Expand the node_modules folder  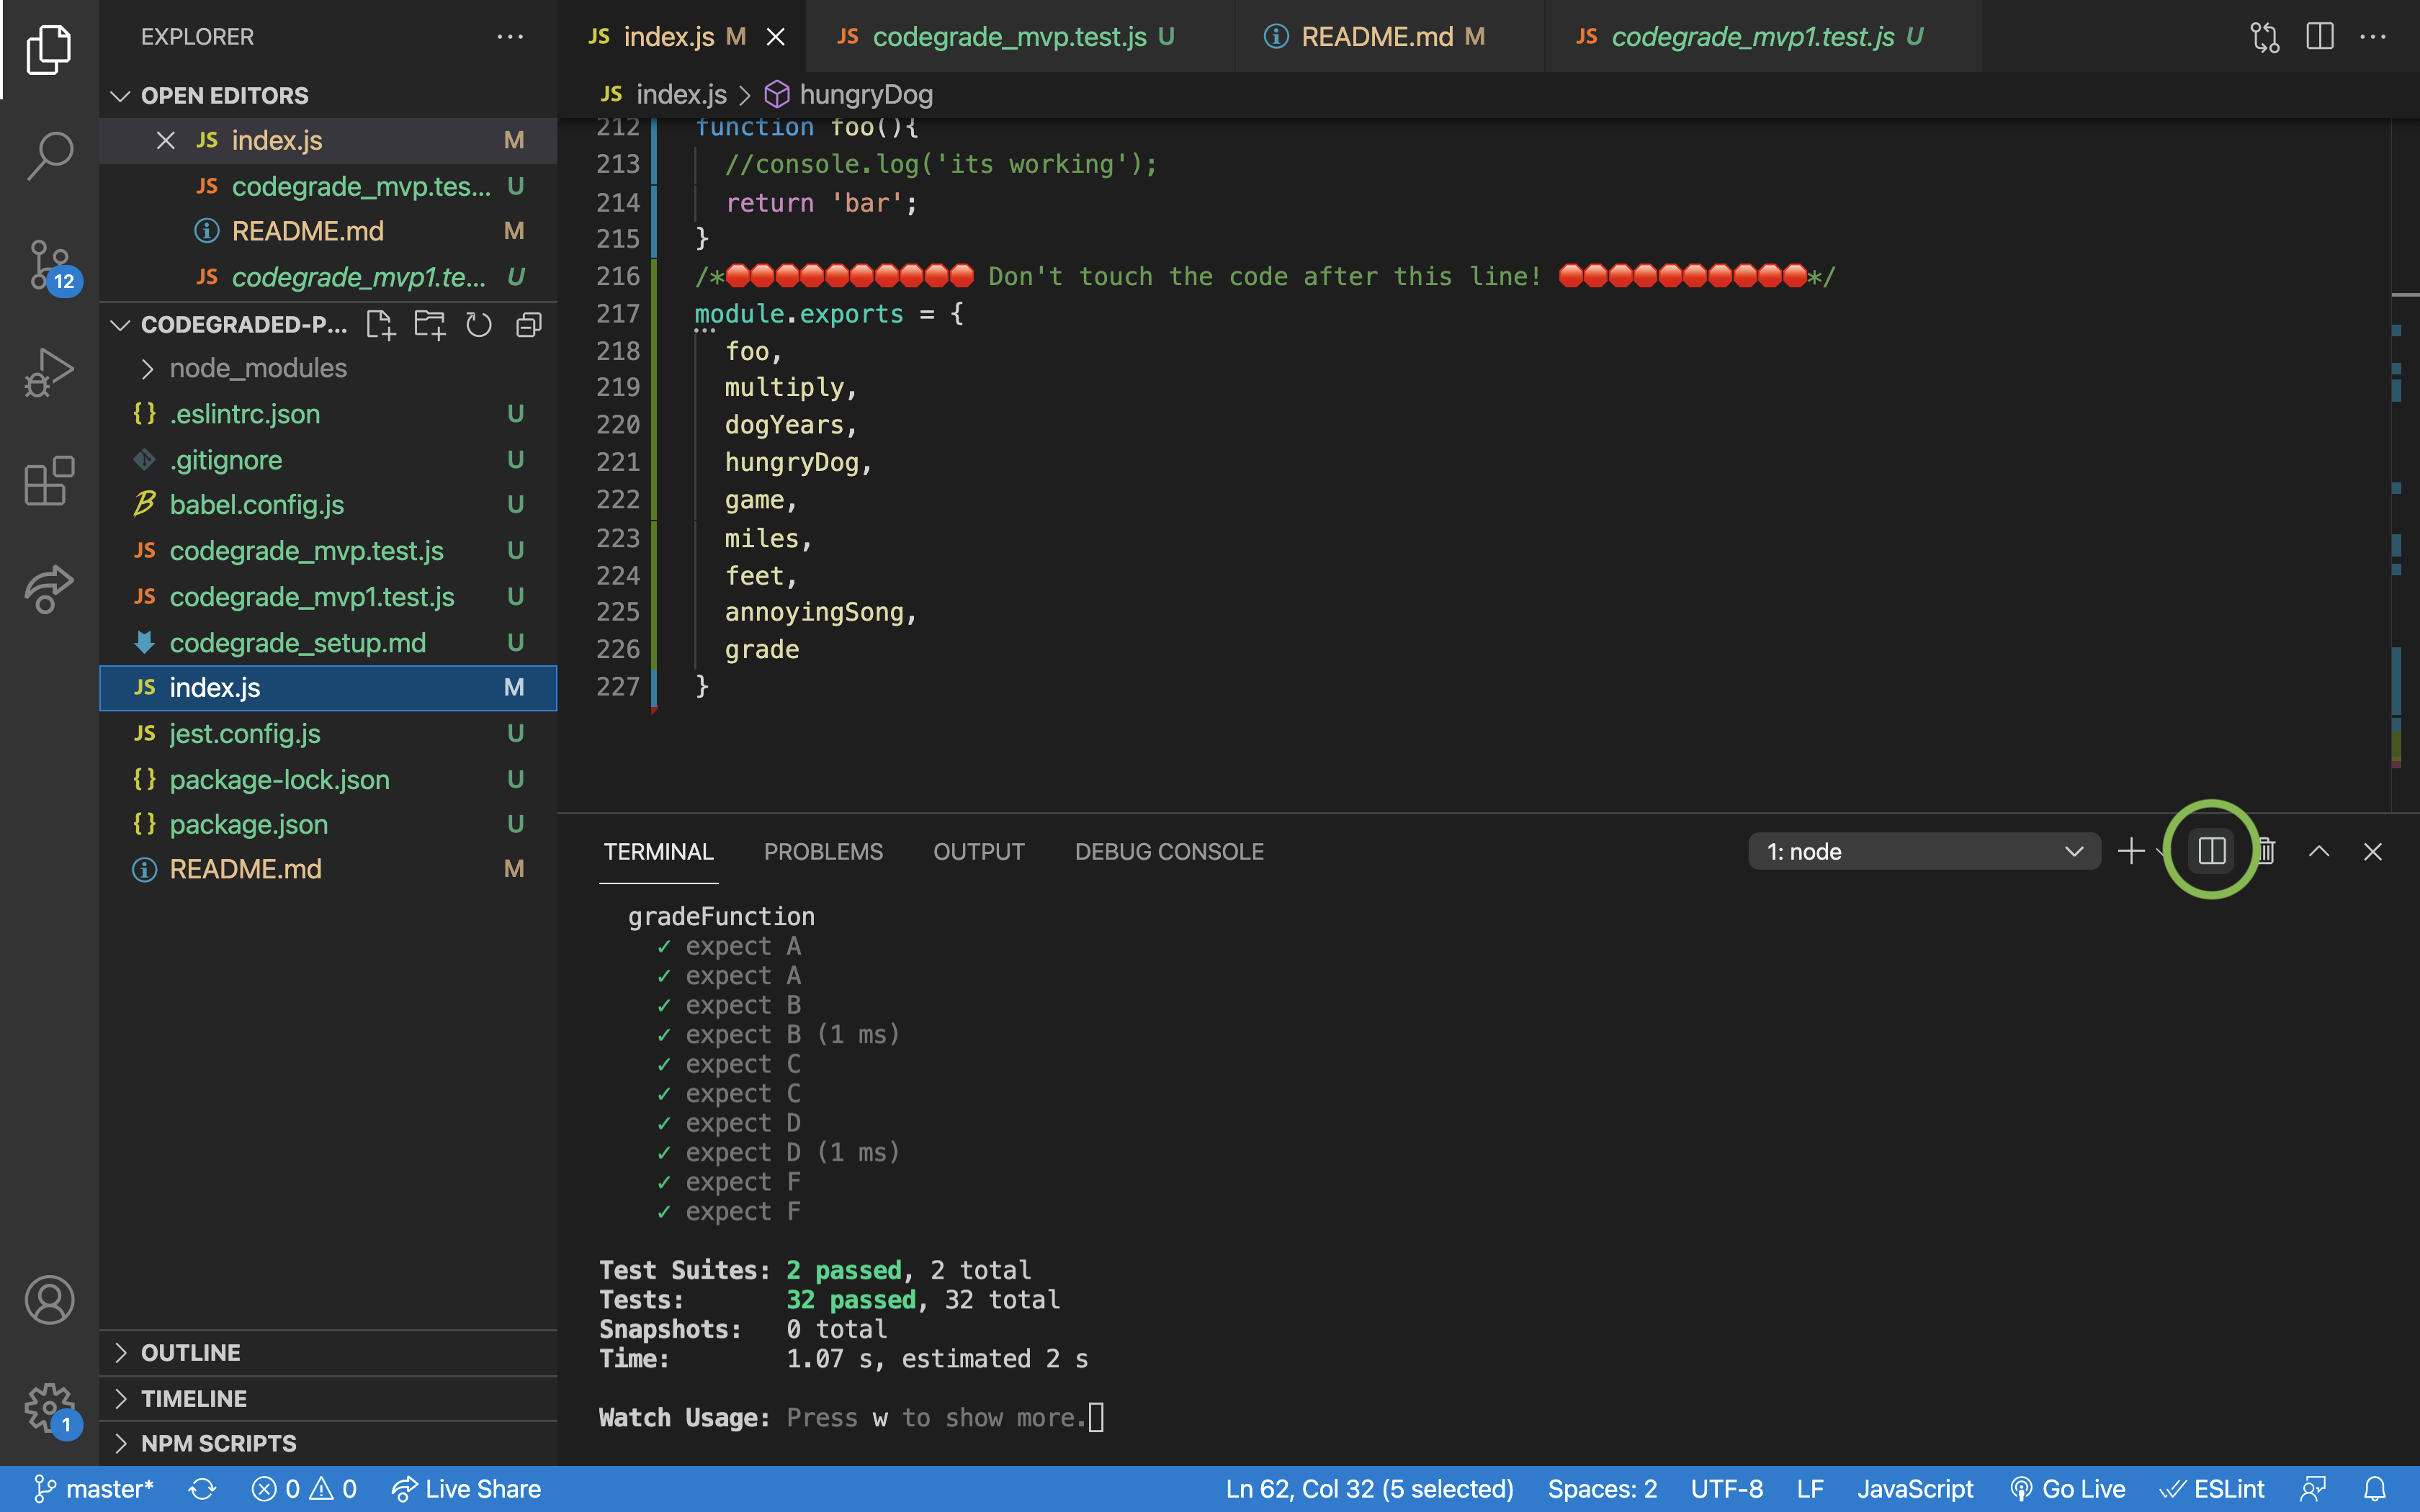(x=258, y=369)
